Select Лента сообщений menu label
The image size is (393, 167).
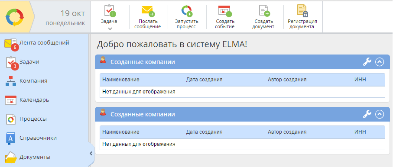44,42
